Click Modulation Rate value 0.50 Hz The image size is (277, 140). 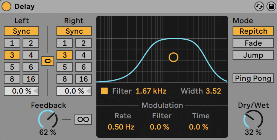121,127
